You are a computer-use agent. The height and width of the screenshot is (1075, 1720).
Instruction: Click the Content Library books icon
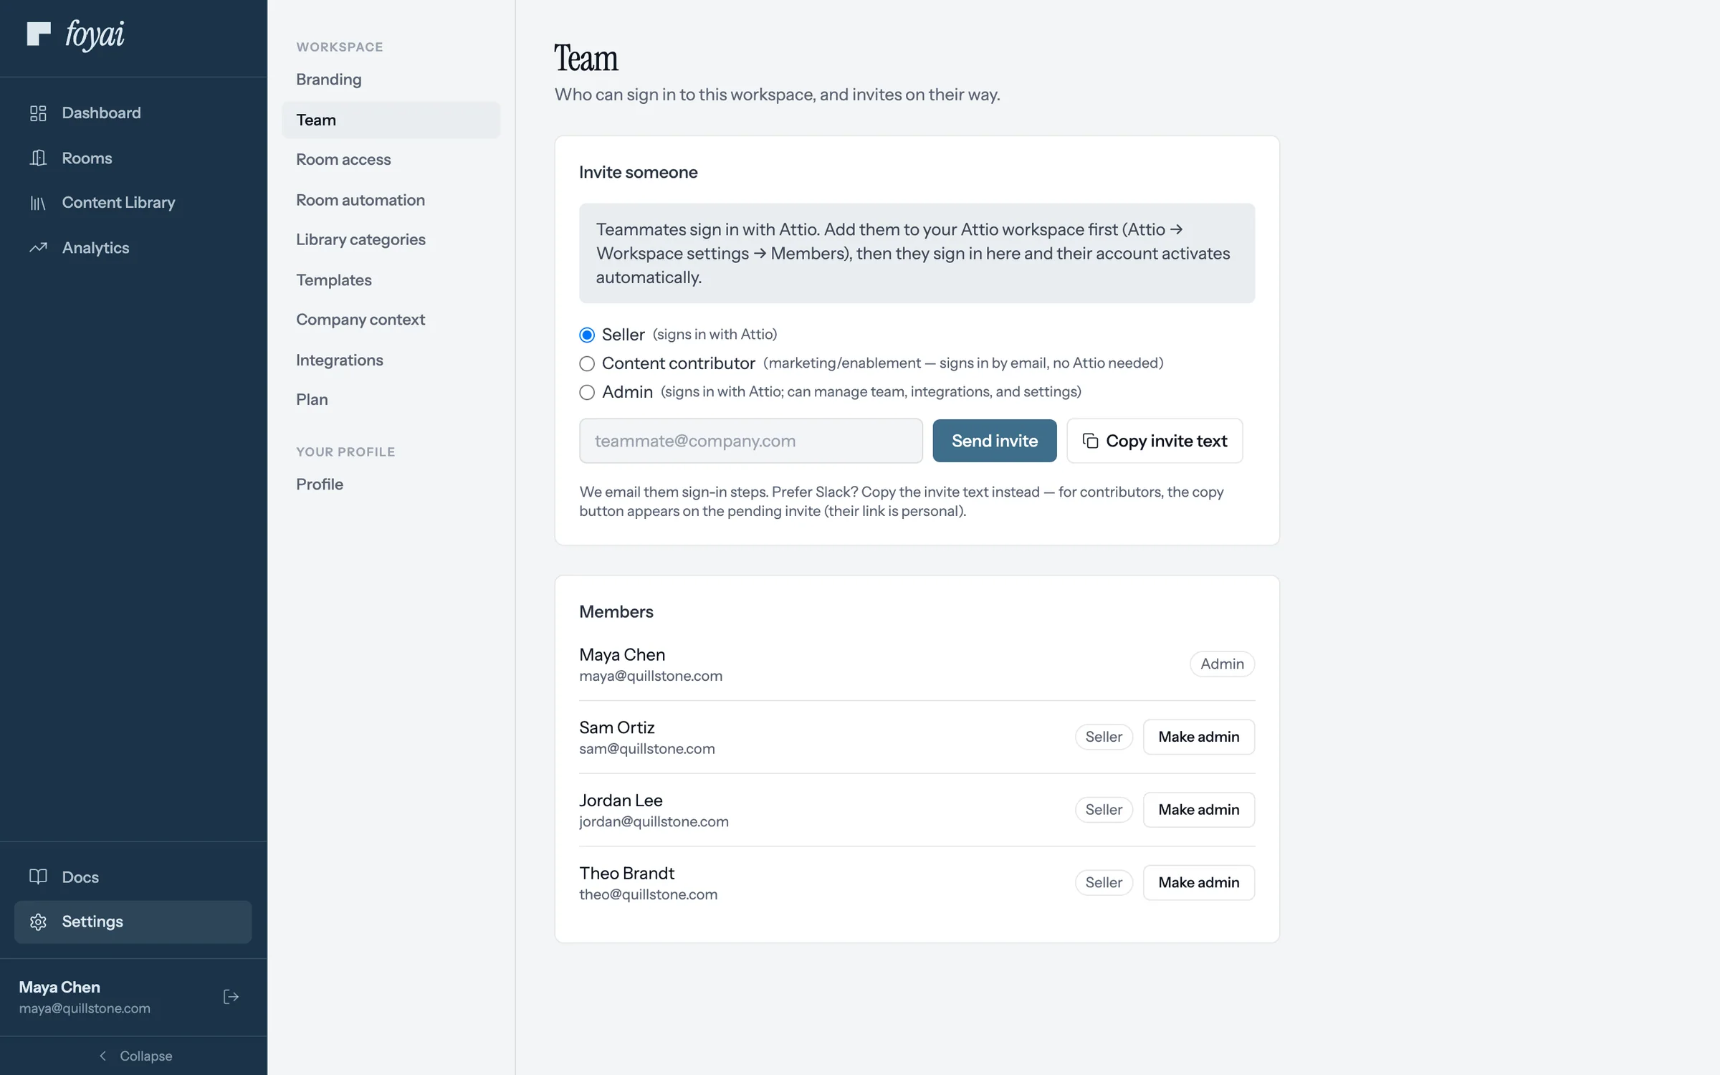tap(38, 203)
